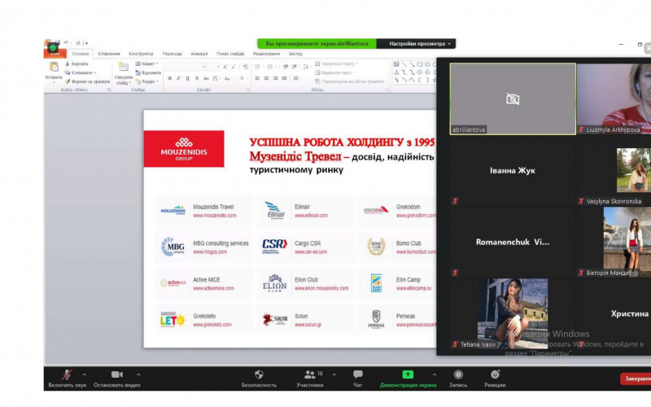The width and height of the screenshot is (651, 407).
Task: Open the Участники participants panel
Action: 309,374
